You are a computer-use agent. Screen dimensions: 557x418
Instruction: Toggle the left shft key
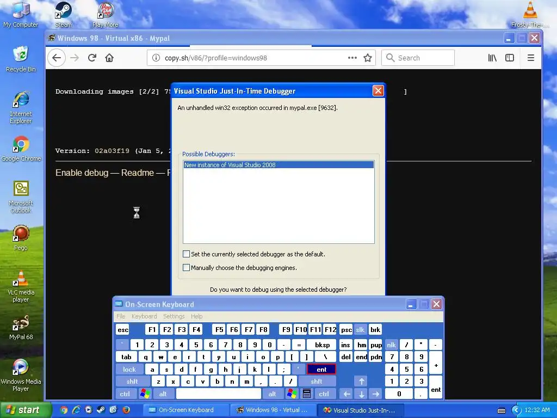pos(132,382)
